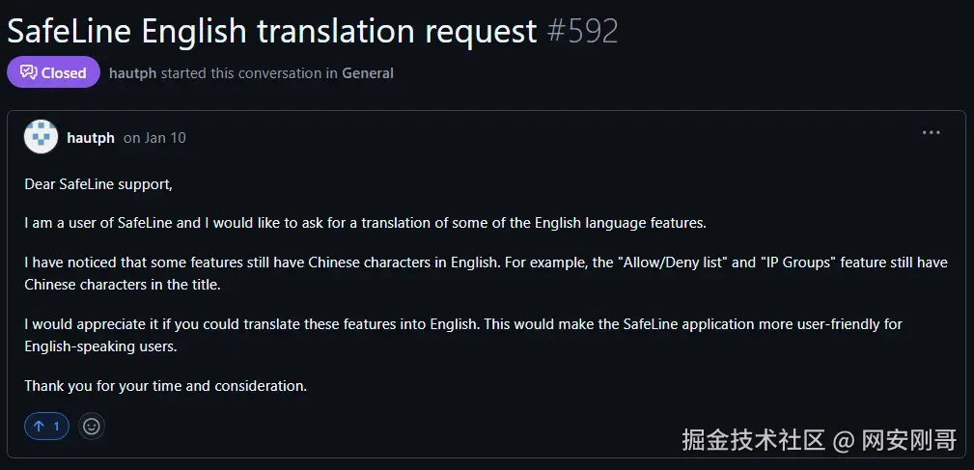Click the "Dear SafeLine support," greeting line
The height and width of the screenshot is (470, 974).
pyautogui.click(x=97, y=183)
